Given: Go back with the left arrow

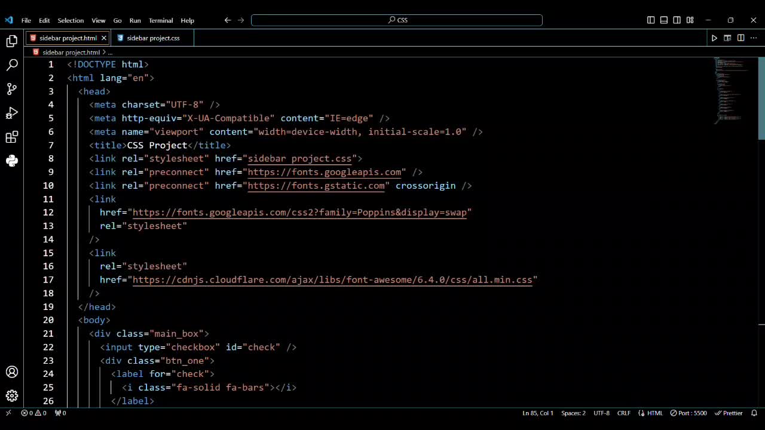Looking at the screenshot, I should coord(228,20).
